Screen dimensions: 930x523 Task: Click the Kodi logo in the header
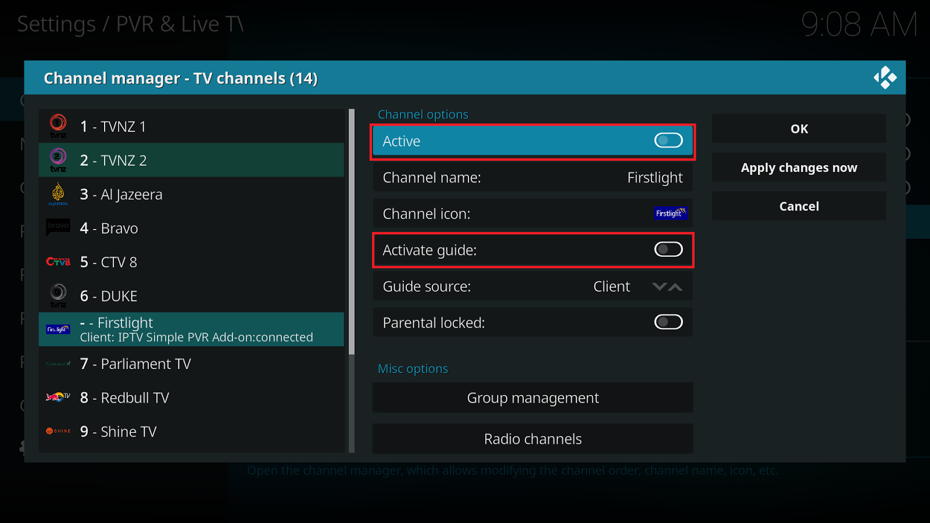(x=886, y=77)
